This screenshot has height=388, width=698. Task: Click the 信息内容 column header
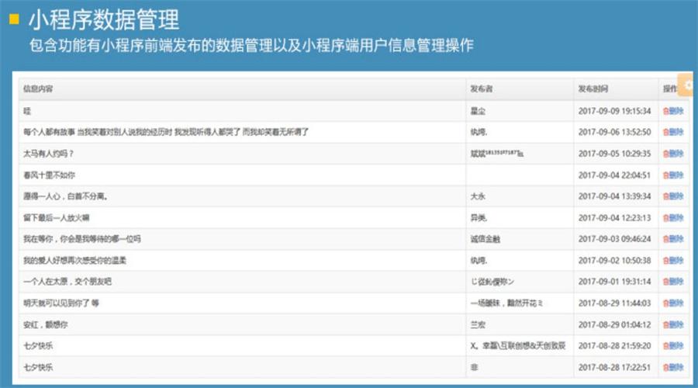click(x=39, y=89)
